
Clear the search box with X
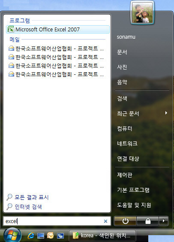pos(105,221)
